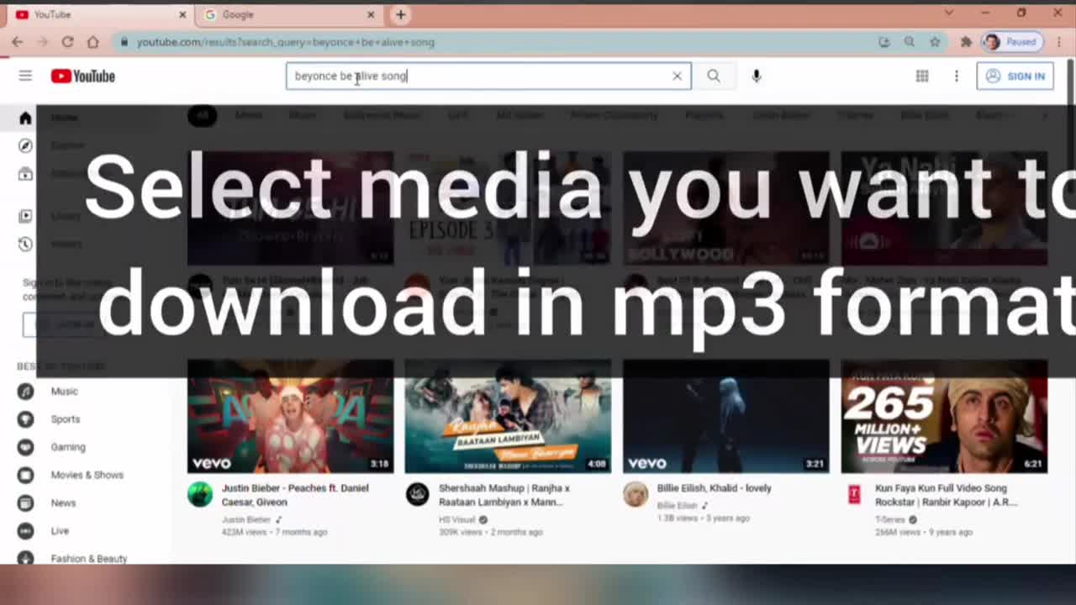Click Justin Bieber channel avatar
Viewport: 1076px width, 605px height.
200,494
